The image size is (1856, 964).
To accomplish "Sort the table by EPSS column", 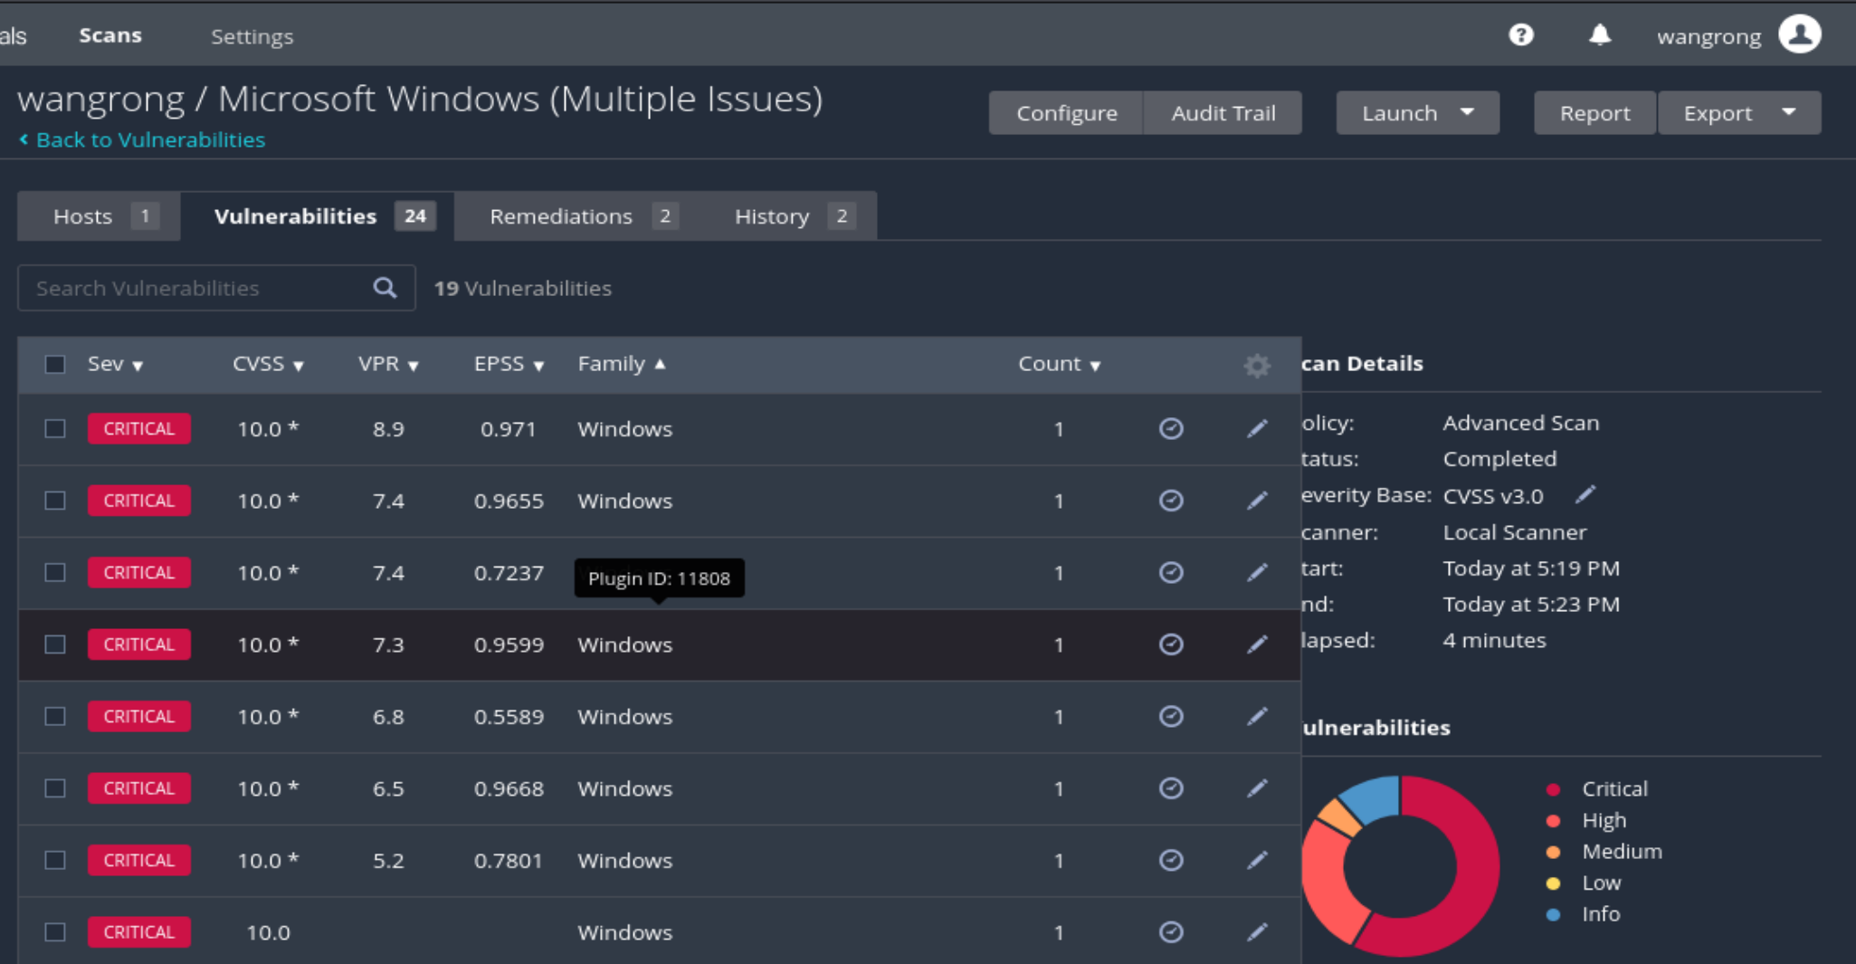I will 509,364.
